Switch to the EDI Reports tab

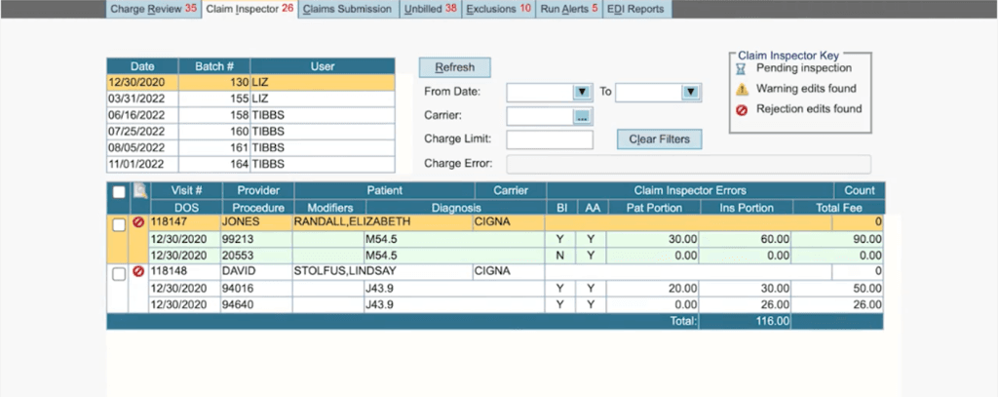click(636, 9)
